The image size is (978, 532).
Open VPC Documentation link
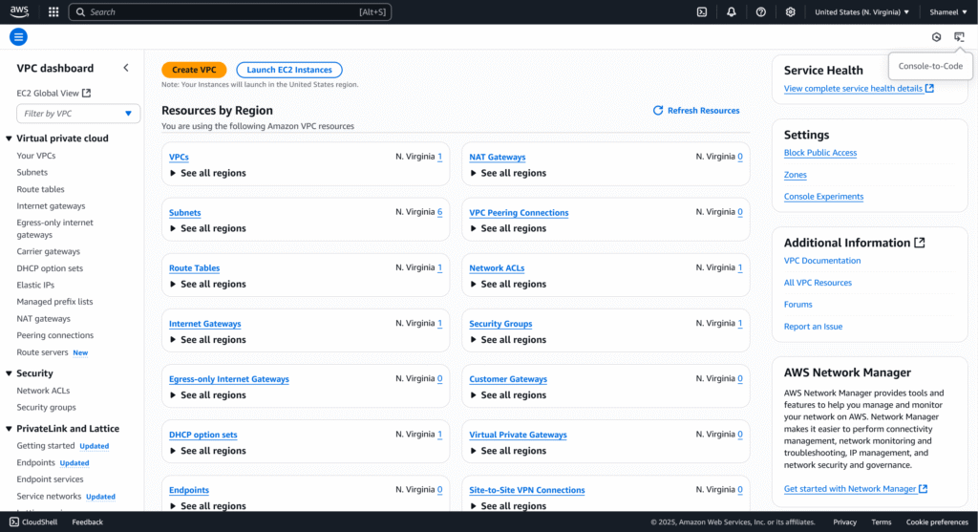(x=822, y=261)
